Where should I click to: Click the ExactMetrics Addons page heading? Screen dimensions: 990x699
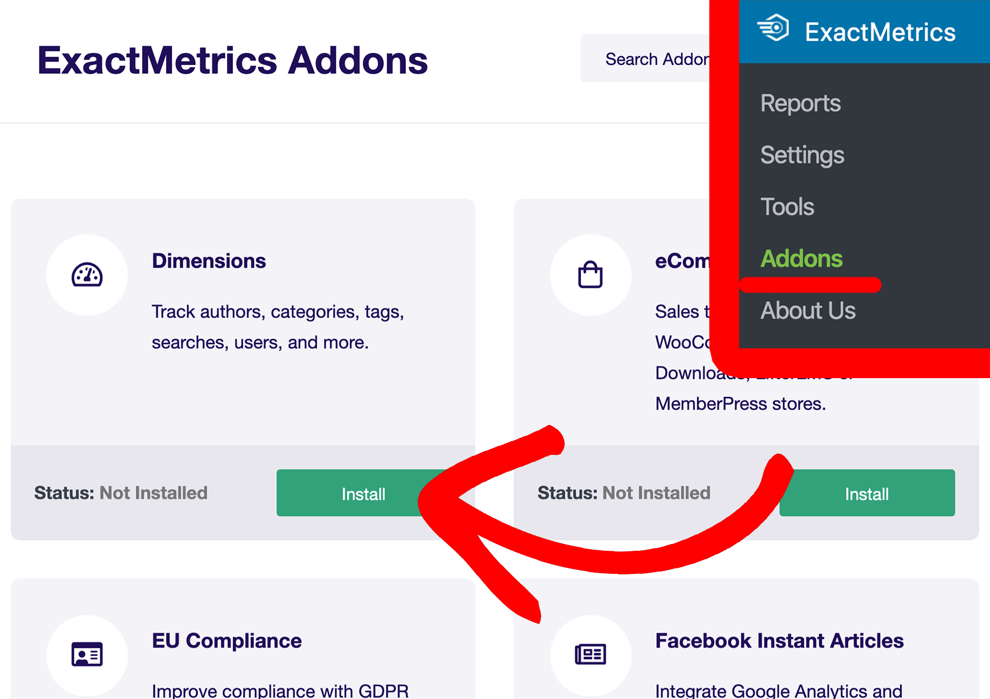click(x=232, y=60)
